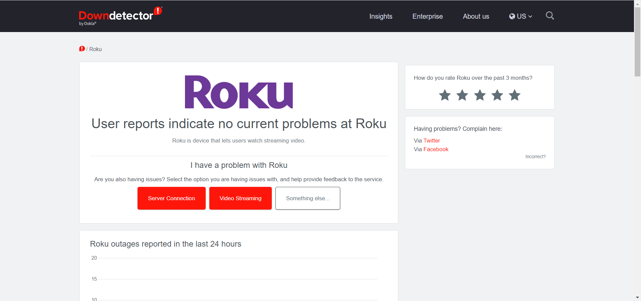Open the search magnifier icon

coord(550,16)
